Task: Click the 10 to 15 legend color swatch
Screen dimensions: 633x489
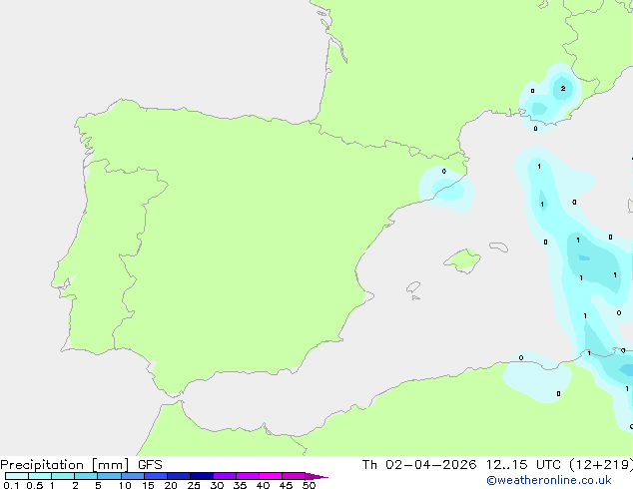Action: coord(133,476)
